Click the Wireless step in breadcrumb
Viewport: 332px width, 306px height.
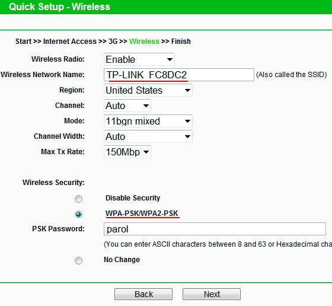coord(144,42)
